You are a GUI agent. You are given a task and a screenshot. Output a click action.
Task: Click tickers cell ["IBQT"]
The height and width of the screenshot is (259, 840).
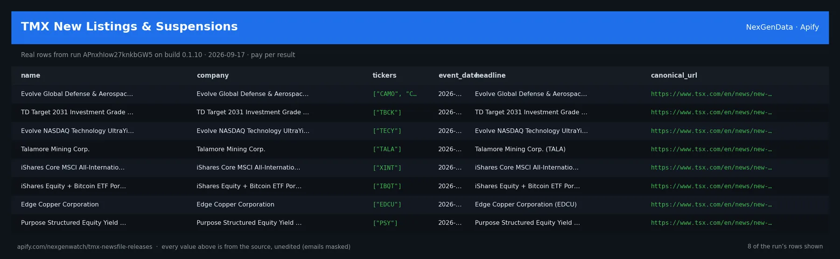387,186
